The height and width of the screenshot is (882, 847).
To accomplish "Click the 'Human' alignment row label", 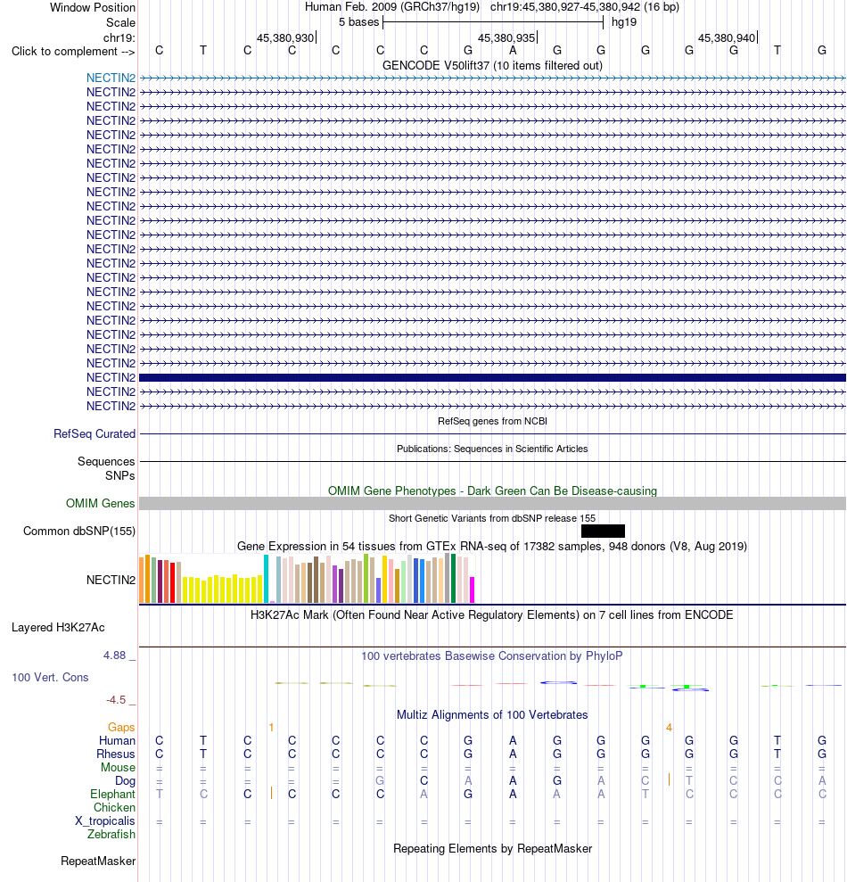I will (x=117, y=740).
